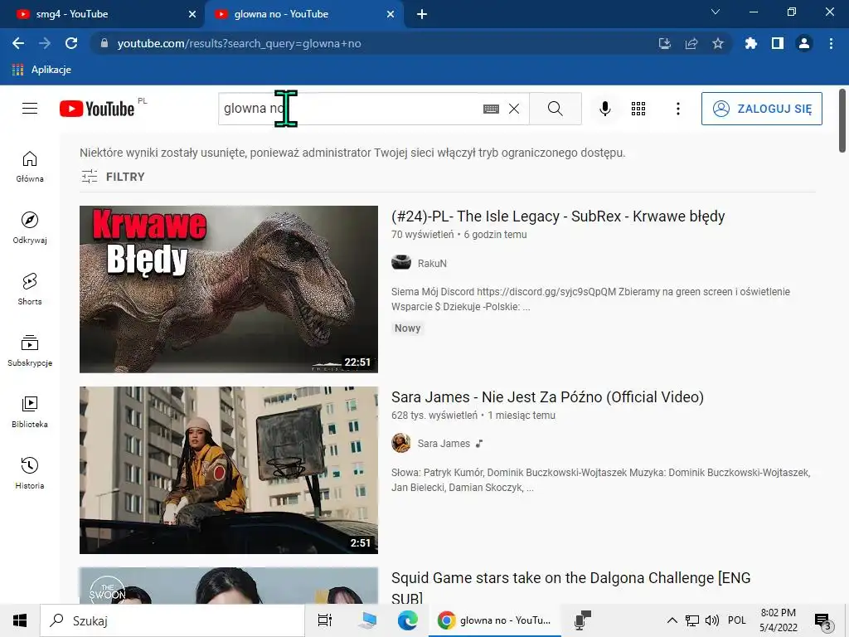The image size is (849, 637).
Task: Open Krwawe Błędy video thumbnail
Action: point(229,289)
